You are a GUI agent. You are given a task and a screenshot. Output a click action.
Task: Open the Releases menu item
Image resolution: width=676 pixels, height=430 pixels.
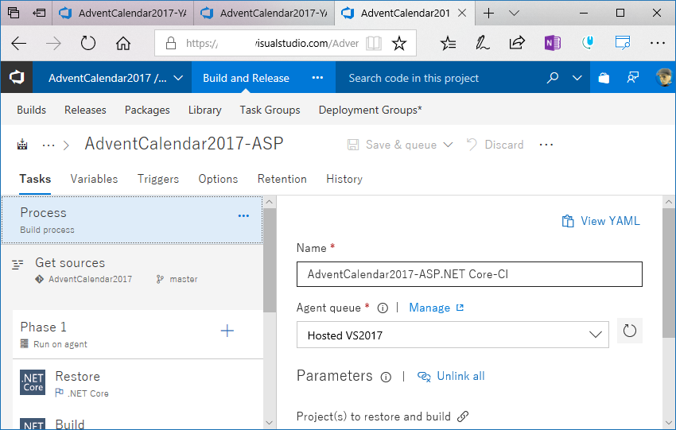(85, 110)
